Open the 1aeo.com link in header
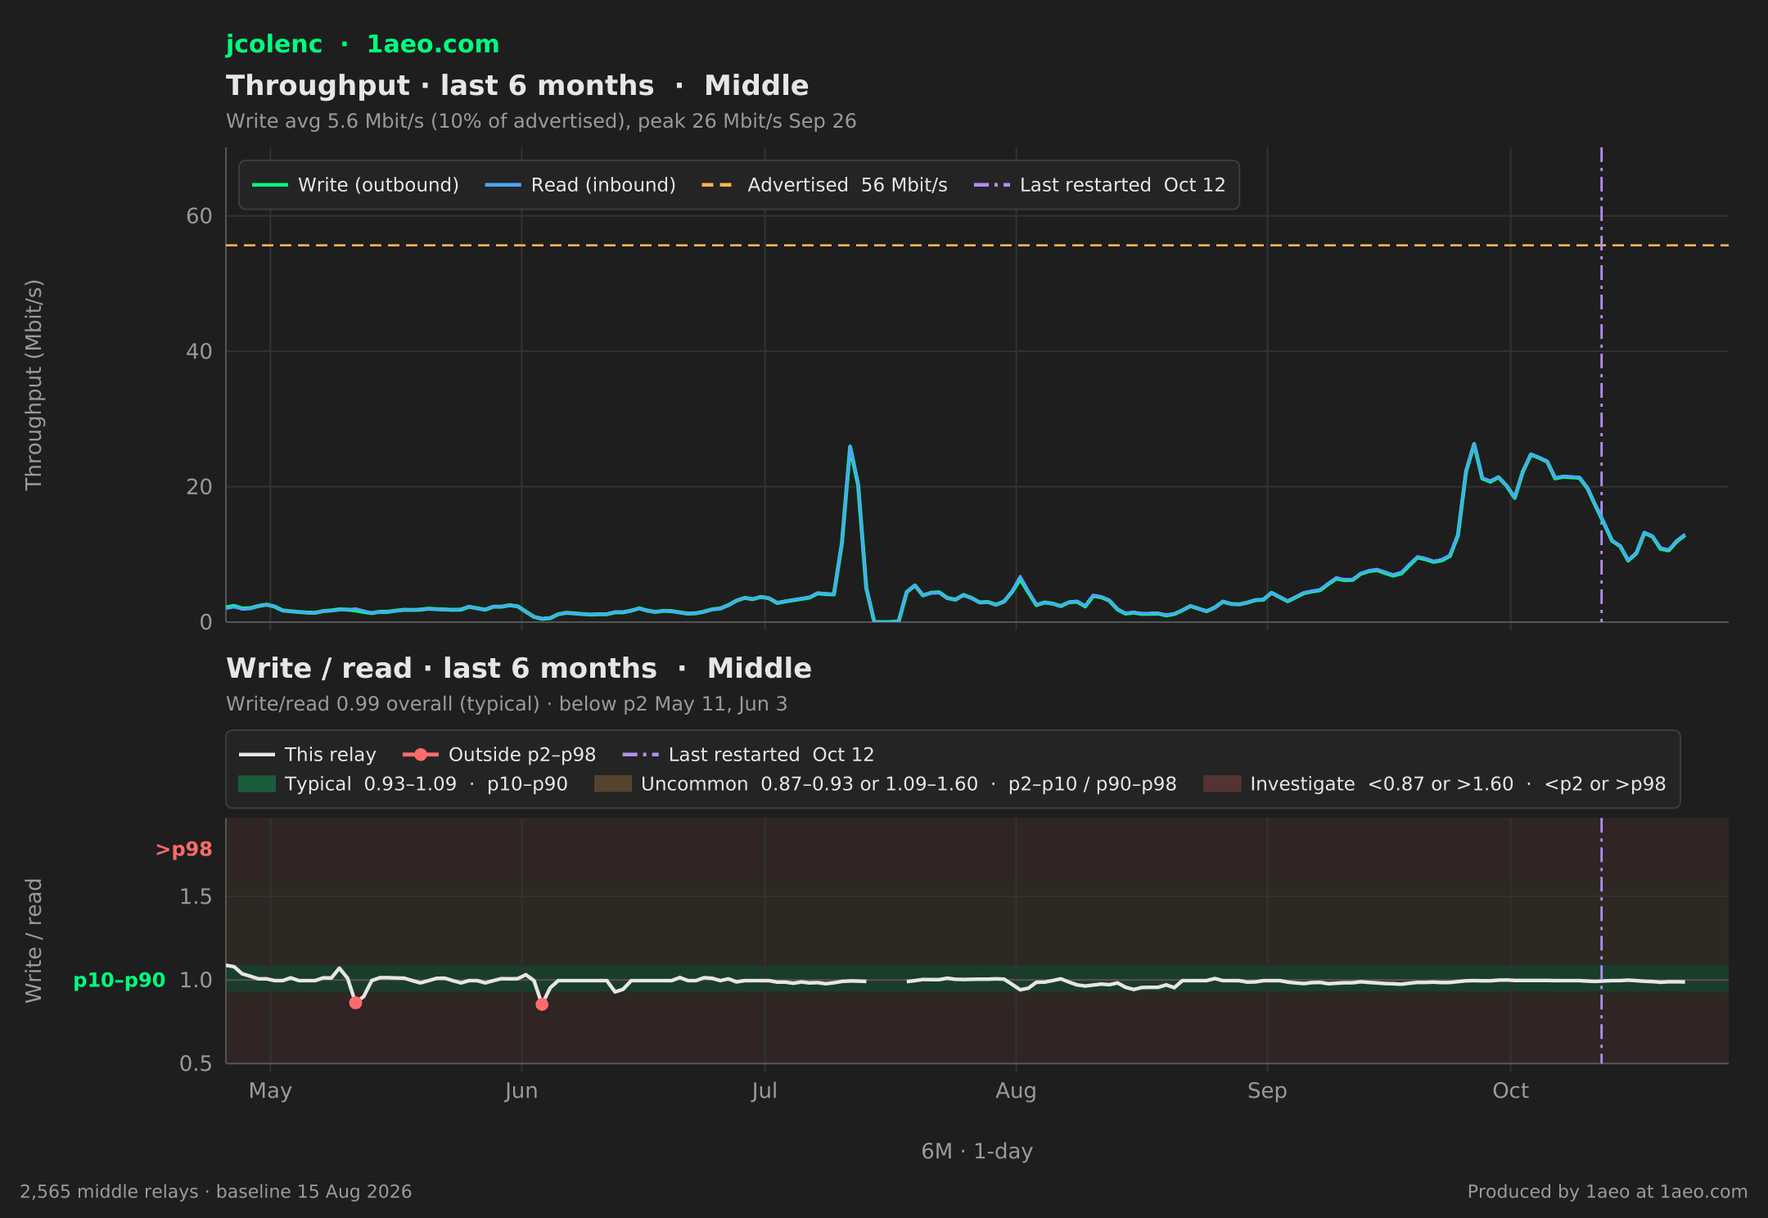The image size is (1768, 1218). (432, 44)
